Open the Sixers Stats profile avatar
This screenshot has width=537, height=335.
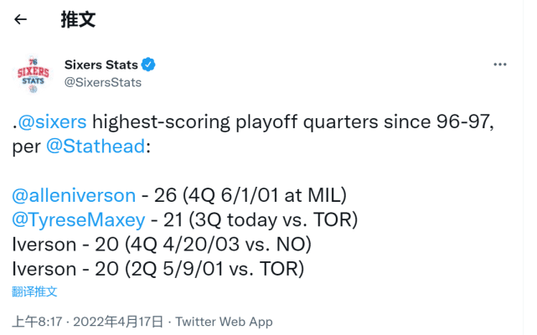tap(34, 74)
